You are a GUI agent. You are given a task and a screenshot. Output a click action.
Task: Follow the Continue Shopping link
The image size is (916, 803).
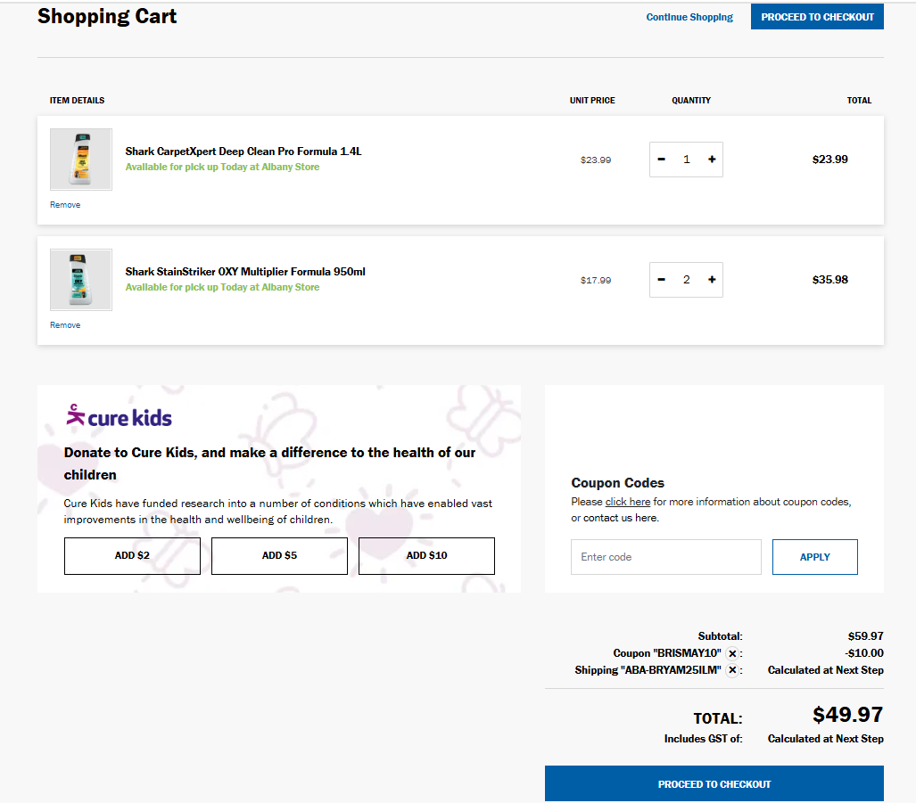(x=689, y=17)
